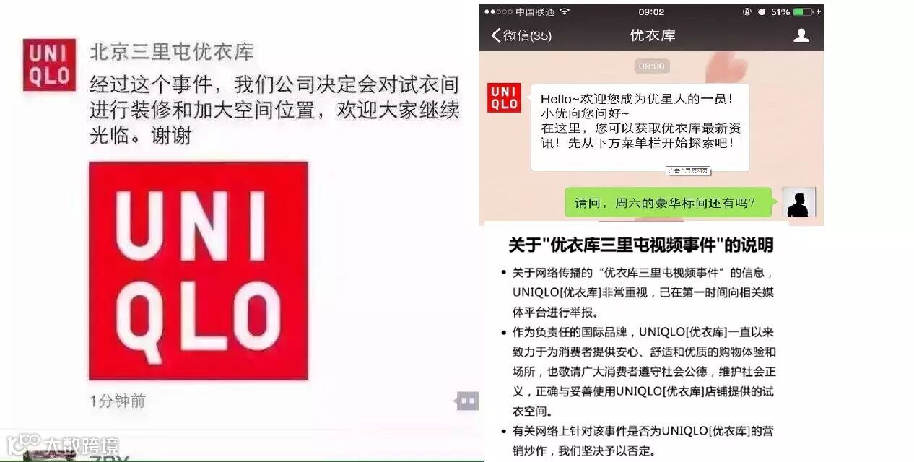View the large red UNIQLO logo image
Image resolution: width=914 pixels, height=462 pixels.
[199, 271]
